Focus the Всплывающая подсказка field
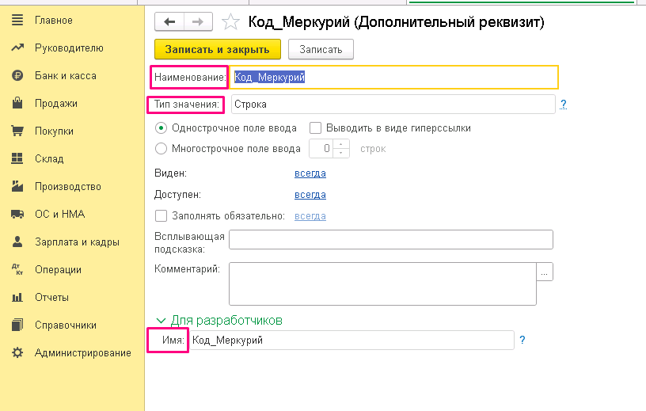This screenshot has height=411, width=646. pos(391,239)
